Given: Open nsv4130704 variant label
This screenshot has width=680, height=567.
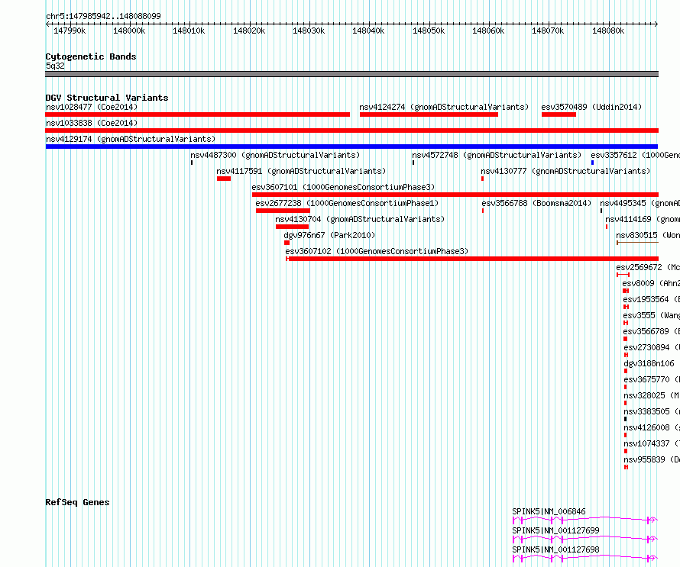Looking at the screenshot, I should point(360,219).
